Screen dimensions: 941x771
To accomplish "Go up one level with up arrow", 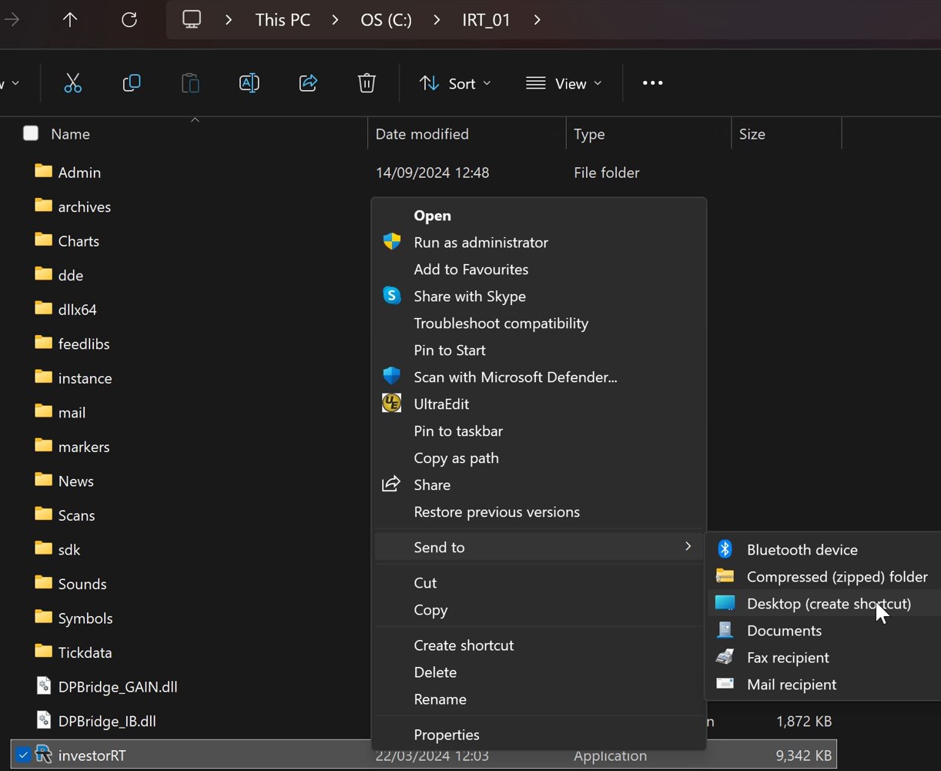I will pos(70,20).
